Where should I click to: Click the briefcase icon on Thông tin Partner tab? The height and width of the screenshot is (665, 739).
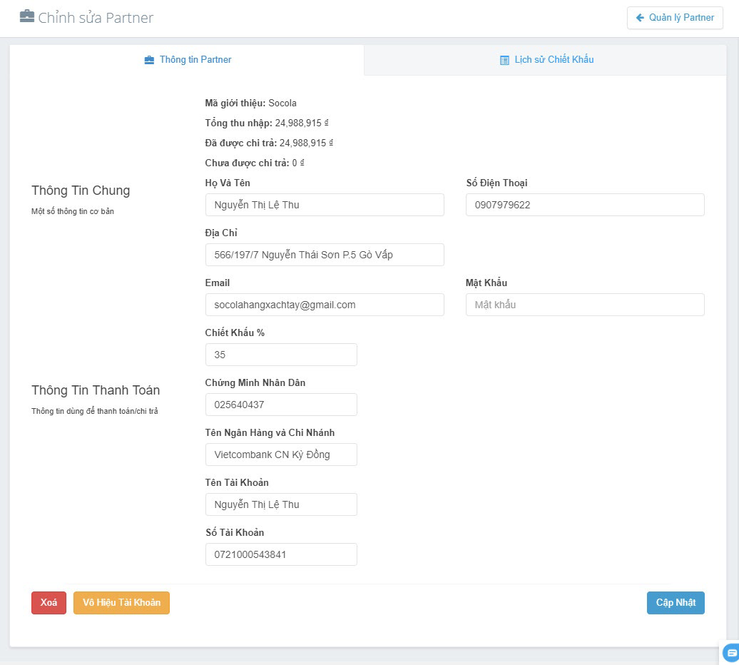coord(149,60)
